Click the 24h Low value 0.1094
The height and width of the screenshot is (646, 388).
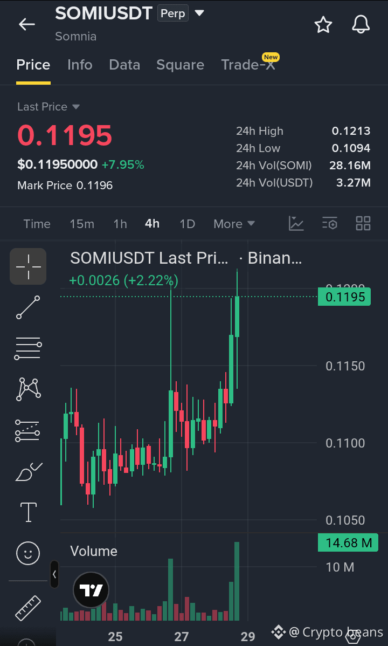[351, 148]
